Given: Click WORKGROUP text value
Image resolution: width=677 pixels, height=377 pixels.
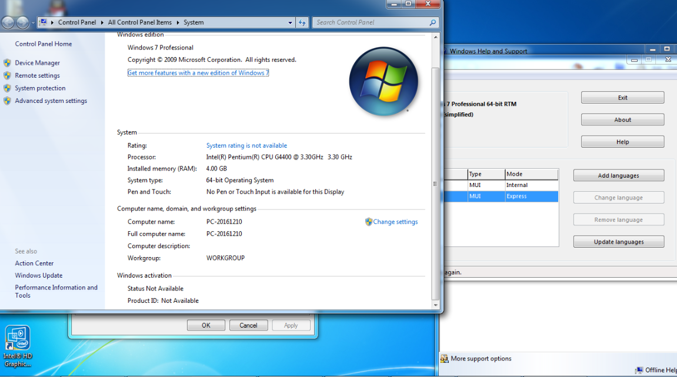Looking at the screenshot, I should coord(225,258).
